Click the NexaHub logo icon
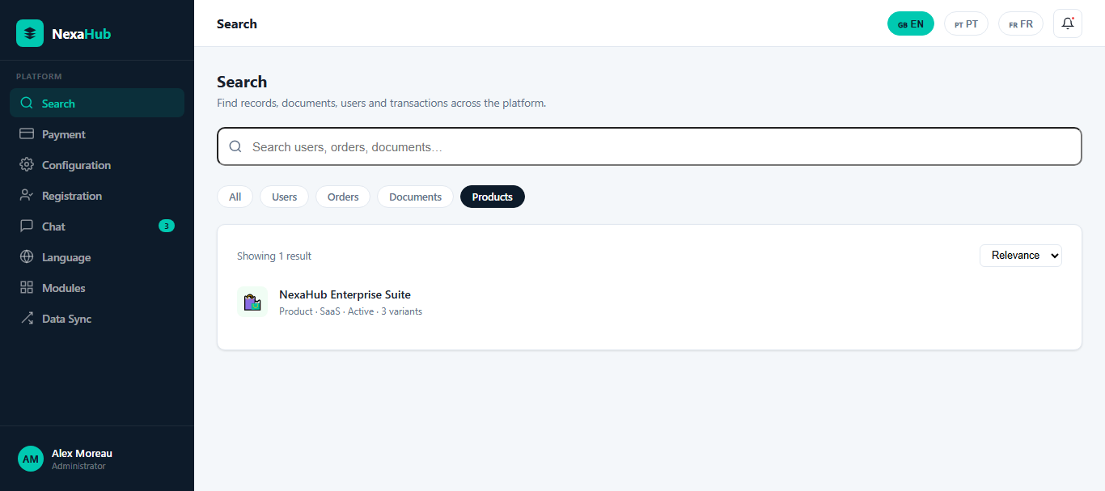The height and width of the screenshot is (491, 1105). [x=30, y=33]
